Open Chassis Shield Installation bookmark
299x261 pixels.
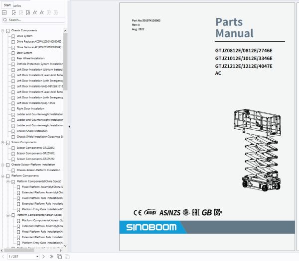click(x=32, y=131)
